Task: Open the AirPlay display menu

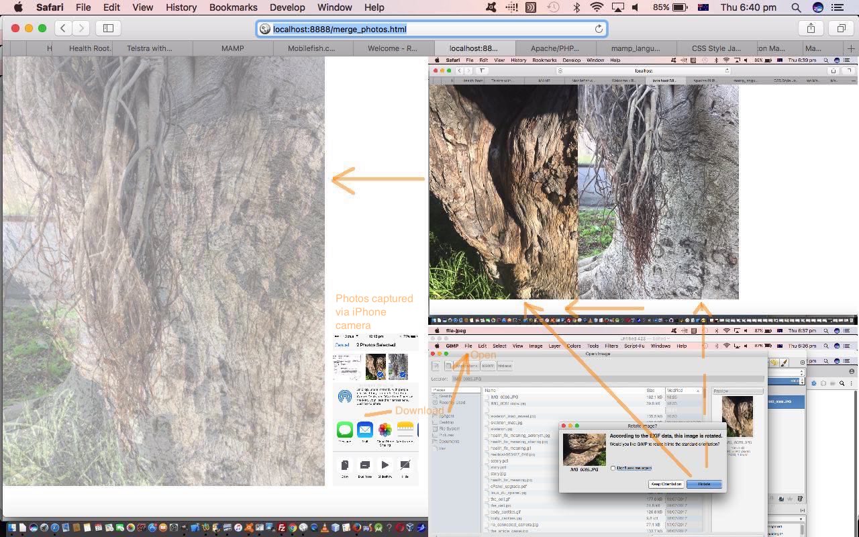Action: click(617, 7)
